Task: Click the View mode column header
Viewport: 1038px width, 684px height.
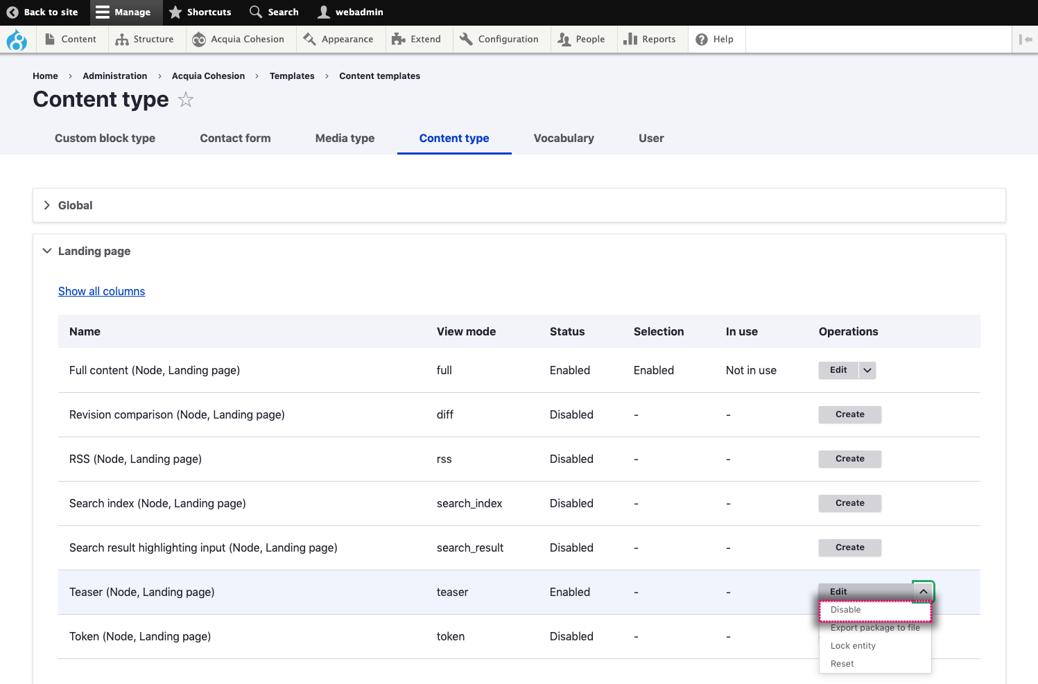Action: (x=466, y=332)
